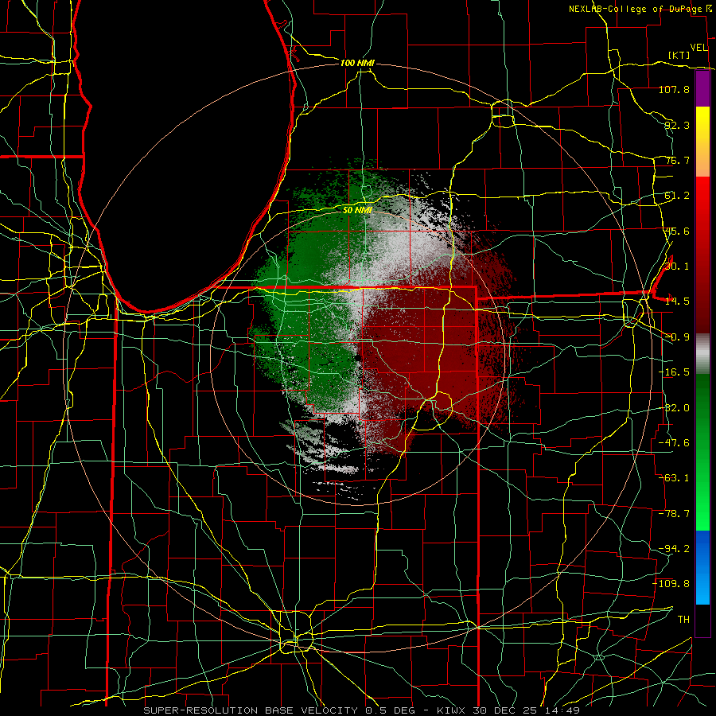Select the 45.6 velocity scale label
The width and height of the screenshot is (716, 716).
pyautogui.click(x=677, y=231)
